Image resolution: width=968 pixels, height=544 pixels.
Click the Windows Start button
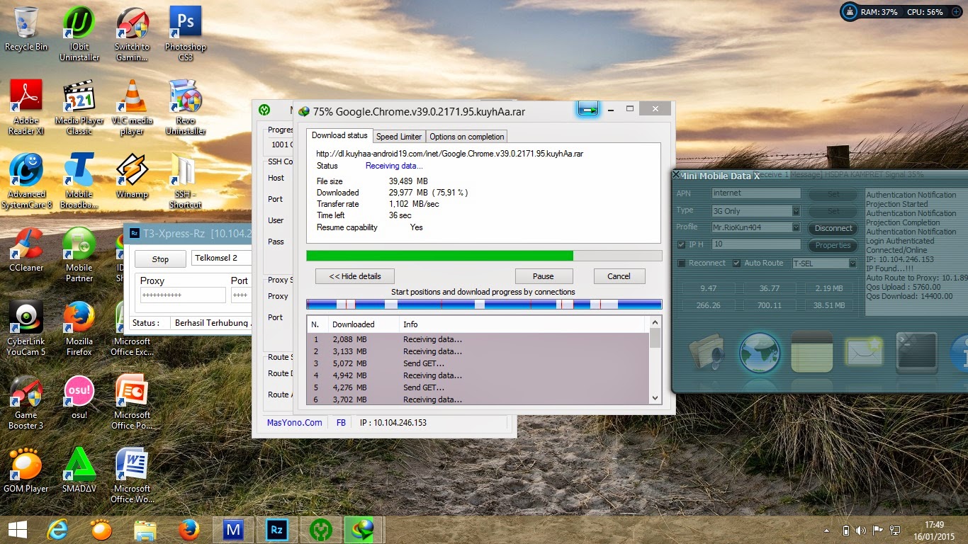click(x=18, y=530)
